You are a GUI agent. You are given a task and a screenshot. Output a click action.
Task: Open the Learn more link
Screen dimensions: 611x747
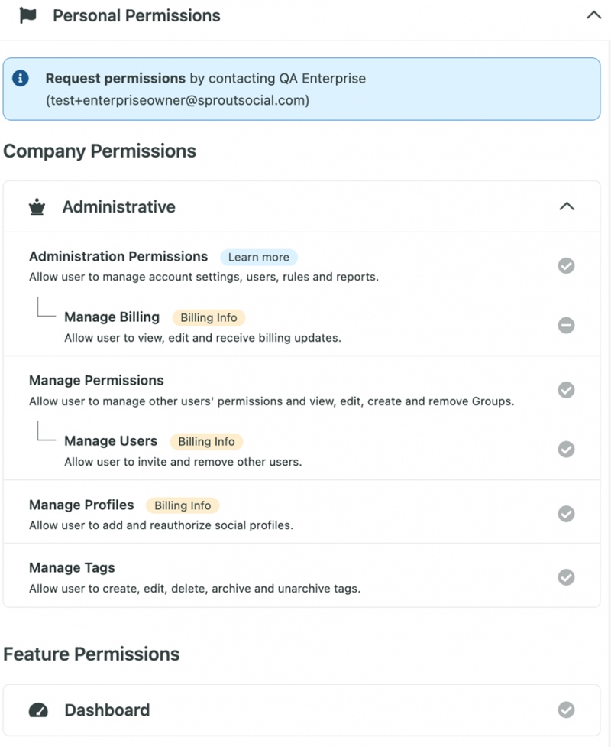[x=258, y=257]
